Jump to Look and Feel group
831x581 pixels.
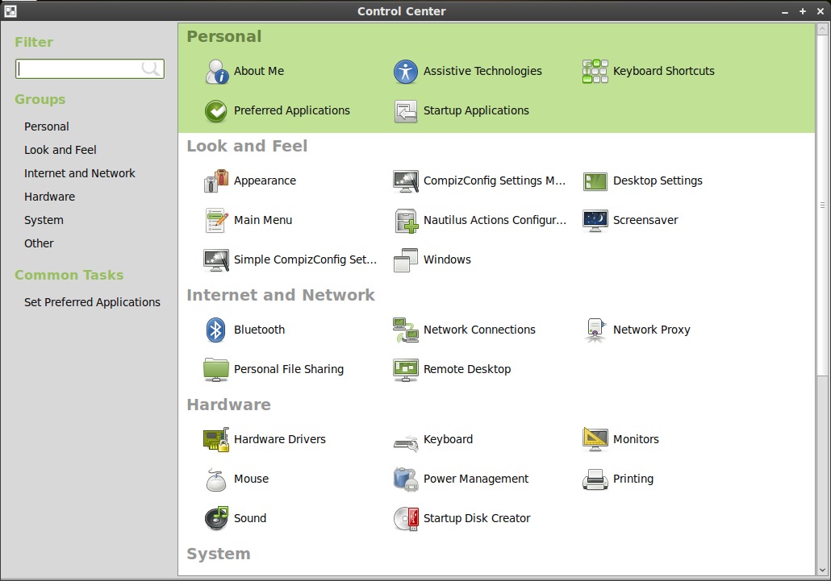pos(61,150)
